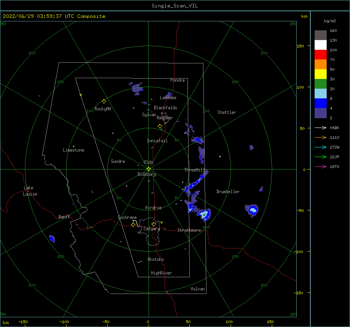Click the Vulcan town label
350x327 pixels.
point(198,289)
